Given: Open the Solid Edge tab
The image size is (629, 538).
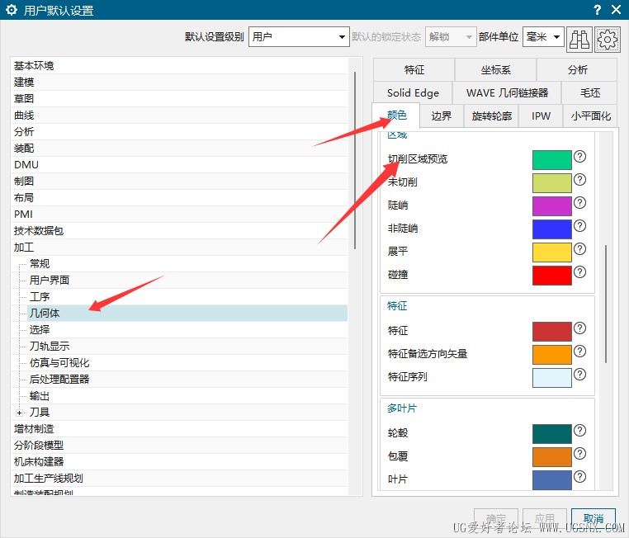Looking at the screenshot, I should (x=413, y=93).
